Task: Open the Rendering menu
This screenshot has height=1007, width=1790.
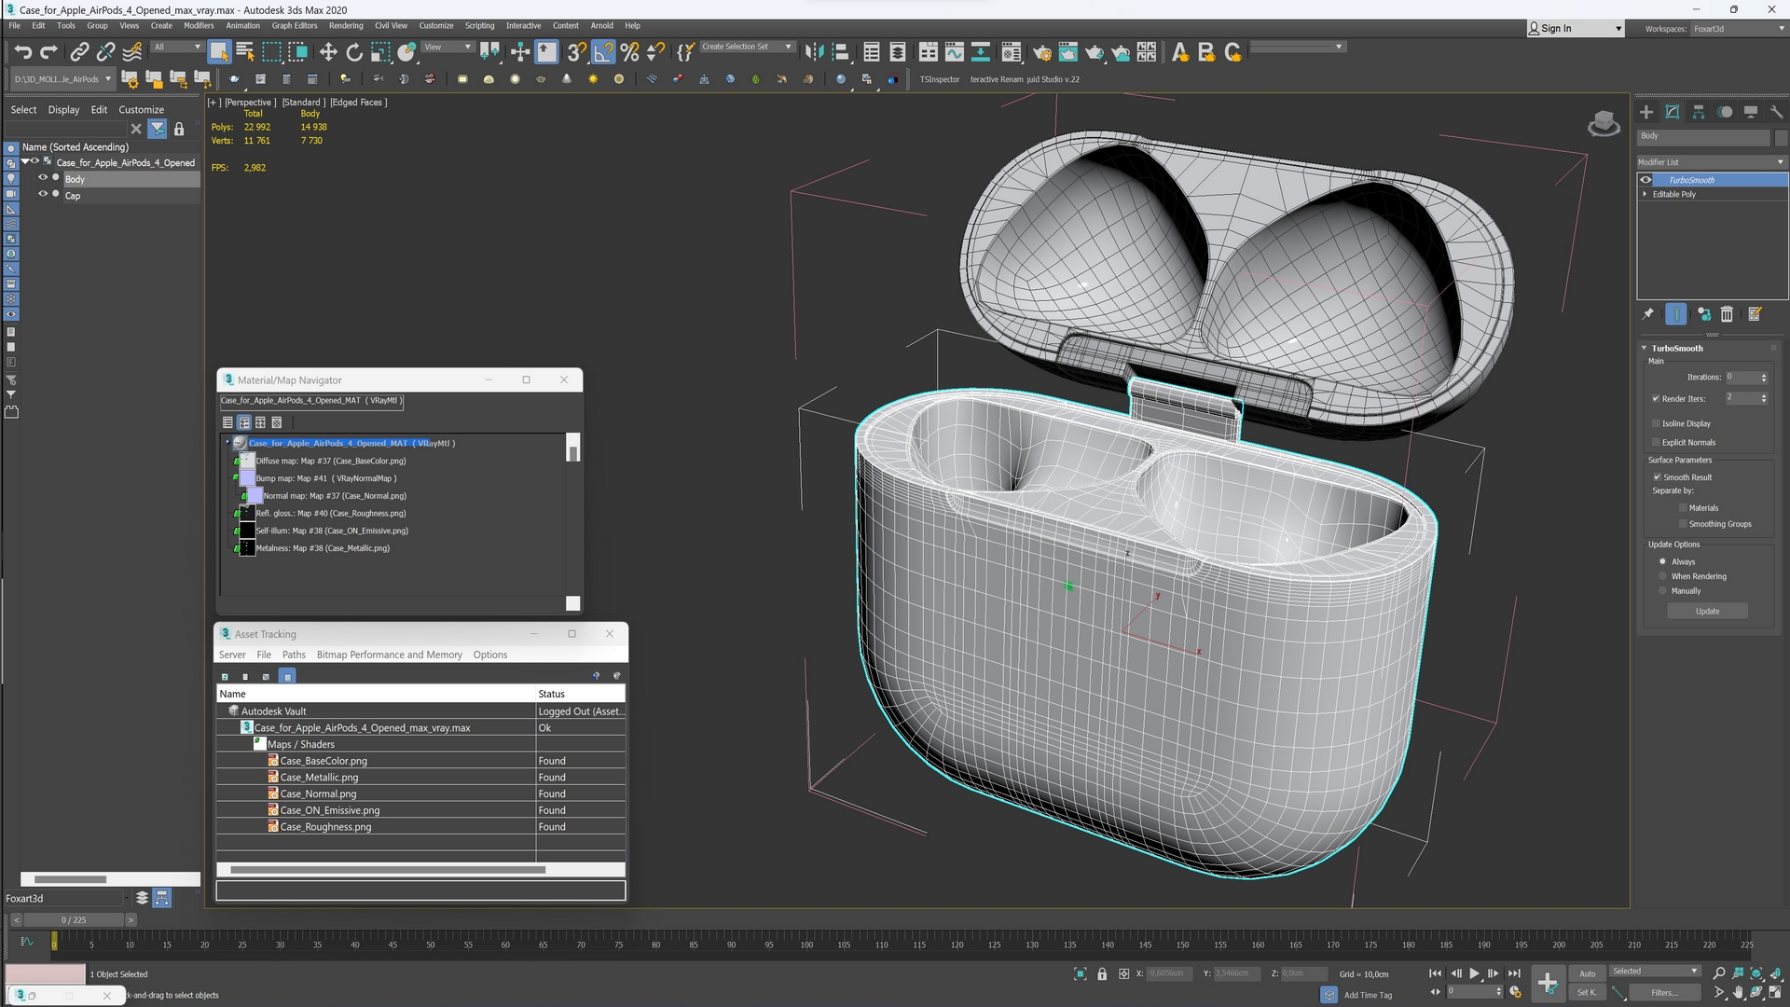Action: click(346, 26)
